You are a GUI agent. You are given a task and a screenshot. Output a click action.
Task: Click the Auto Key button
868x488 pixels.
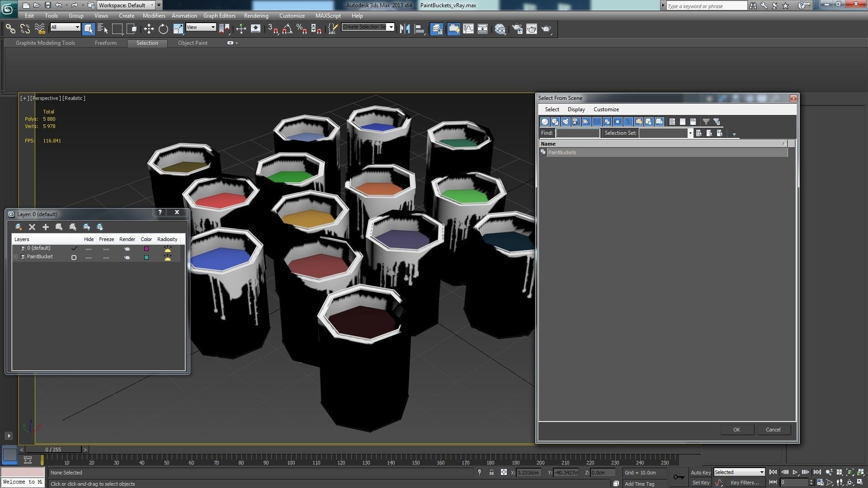pyautogui.click(x=701, y=472)
